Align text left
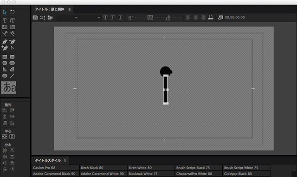The image size is (297, 177). point(188,18)
